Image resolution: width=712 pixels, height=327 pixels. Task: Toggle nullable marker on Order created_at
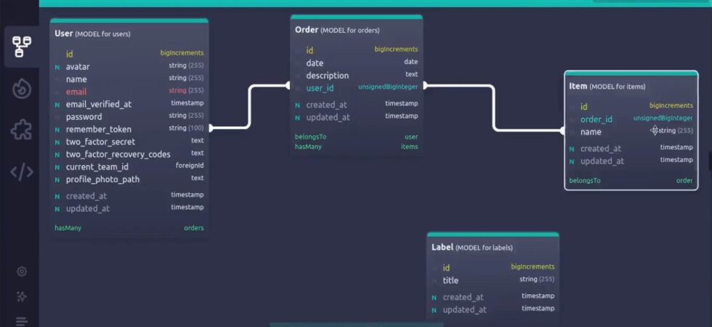click(x=297, y=105)
